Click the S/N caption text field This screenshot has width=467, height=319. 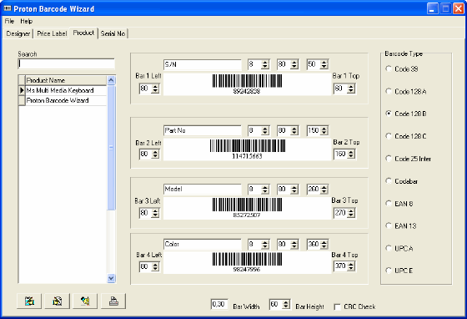pyautogui.click(x=203, y=64)
